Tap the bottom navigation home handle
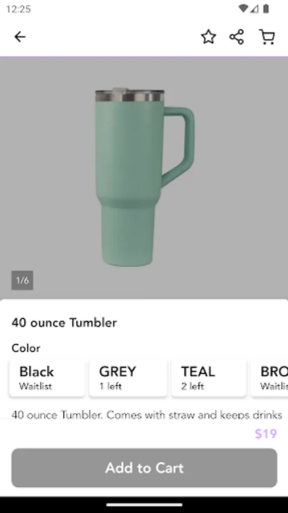The image size is (288, 513). (x=144, y=505)
